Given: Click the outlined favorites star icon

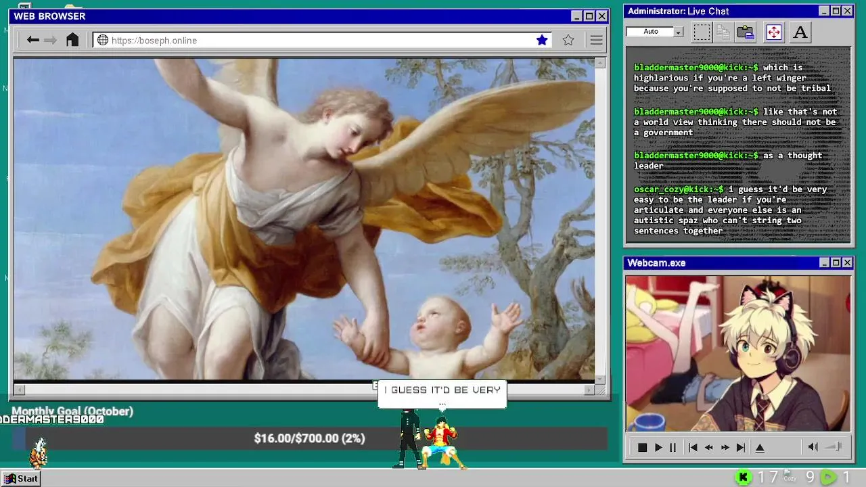Looking at the screenshot, I should 568,40.
